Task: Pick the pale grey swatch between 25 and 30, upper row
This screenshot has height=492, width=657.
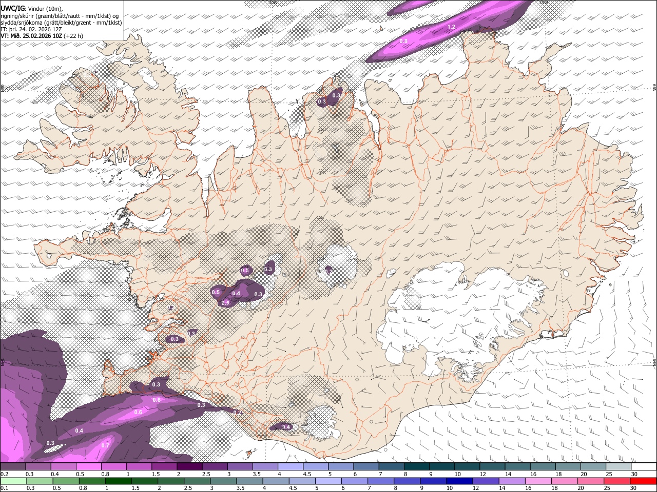Action: coord(619,467)
